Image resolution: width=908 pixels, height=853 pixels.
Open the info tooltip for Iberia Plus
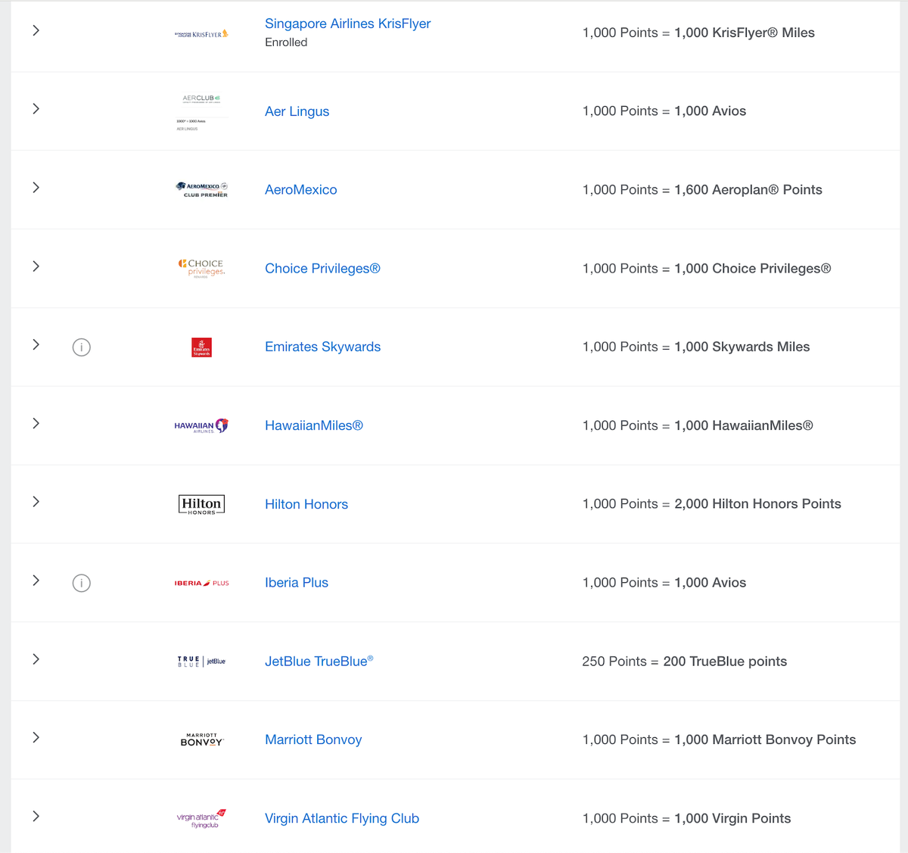[81, 583]
